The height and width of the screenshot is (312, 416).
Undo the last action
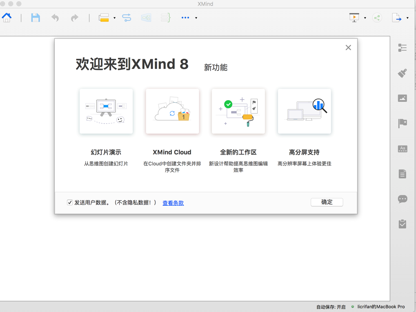click(x=55, y=18)
